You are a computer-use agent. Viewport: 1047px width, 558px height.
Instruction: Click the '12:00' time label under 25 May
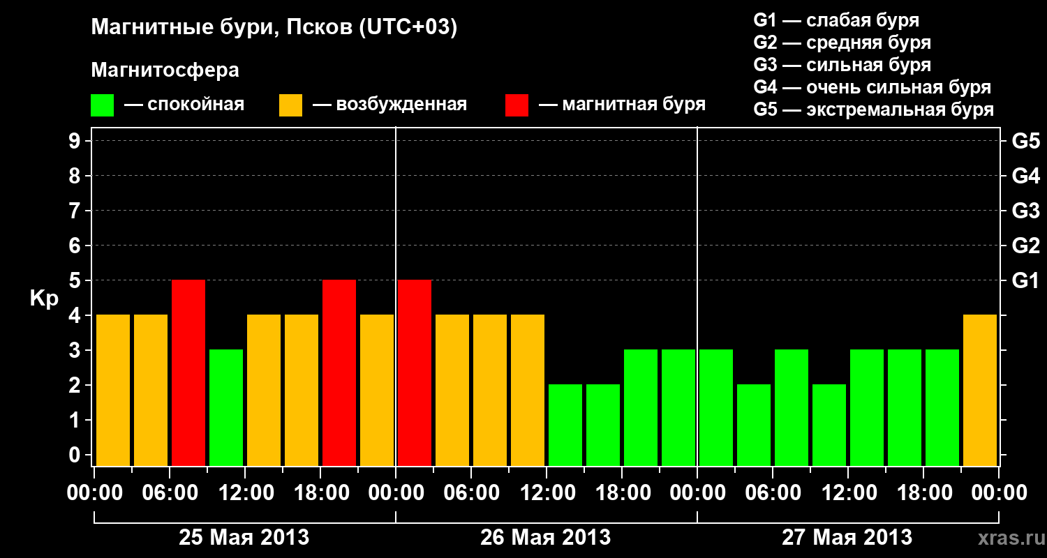coord(245,492)
